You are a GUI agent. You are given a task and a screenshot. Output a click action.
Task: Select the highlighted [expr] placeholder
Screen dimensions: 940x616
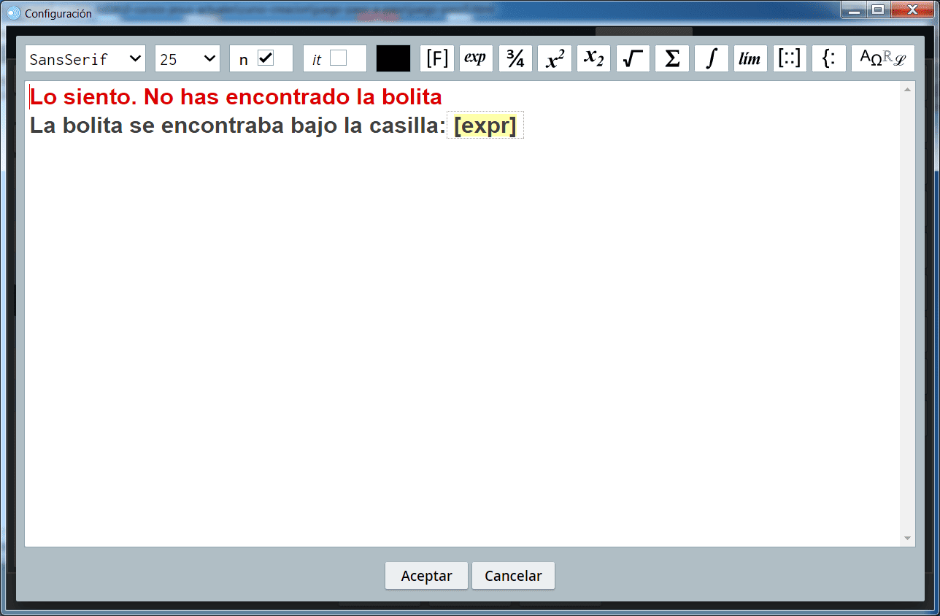pos(485,126)
